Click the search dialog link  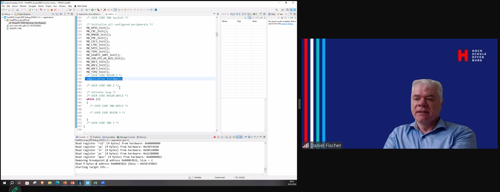coord(287,24)
